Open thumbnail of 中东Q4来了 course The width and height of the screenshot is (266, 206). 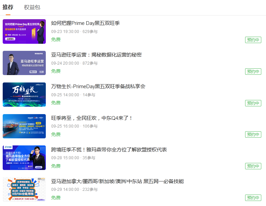24,126
